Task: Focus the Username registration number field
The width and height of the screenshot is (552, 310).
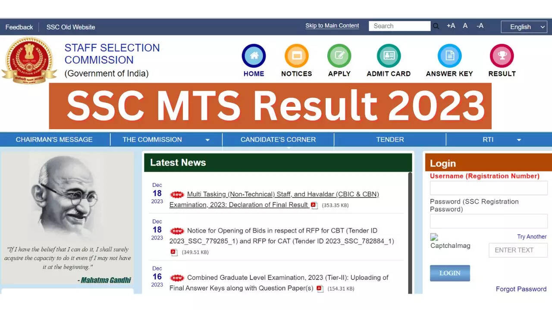Action: click(489, 188)
